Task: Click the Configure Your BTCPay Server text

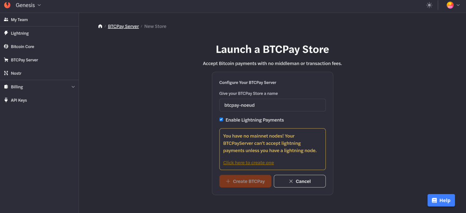Action: click(248, 83)
